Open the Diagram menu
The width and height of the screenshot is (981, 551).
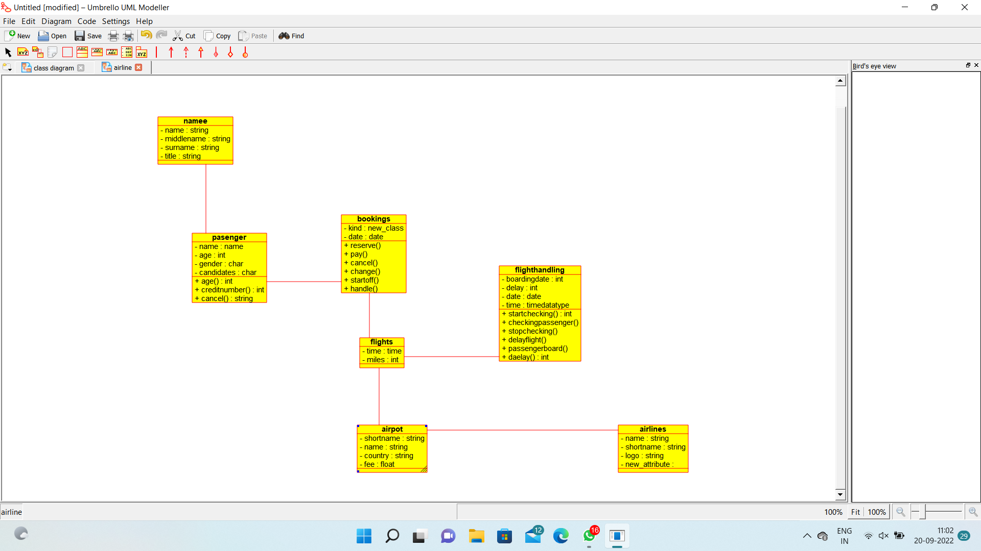point(56,21)
